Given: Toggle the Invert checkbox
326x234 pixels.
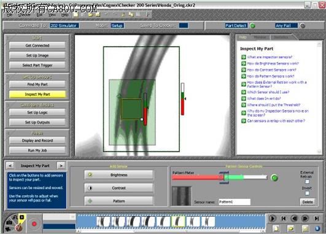Looking at the screenshot, I should (307, 193).
